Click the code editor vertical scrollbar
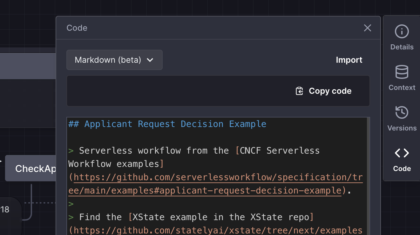This screenshot has height=235, width=420. 368,174
